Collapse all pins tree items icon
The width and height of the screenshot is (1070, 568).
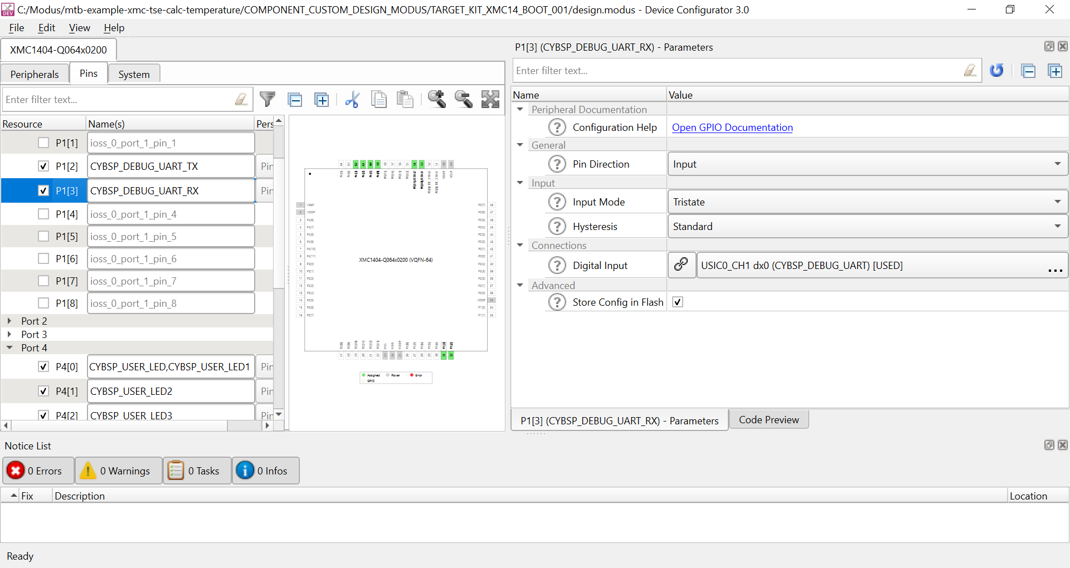tap(295, 100)
